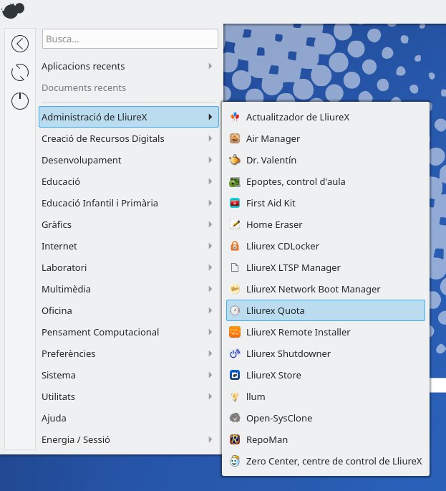Click the Busca search field
Viewport: 446px width, 491px height.
(x=130, y=39)
